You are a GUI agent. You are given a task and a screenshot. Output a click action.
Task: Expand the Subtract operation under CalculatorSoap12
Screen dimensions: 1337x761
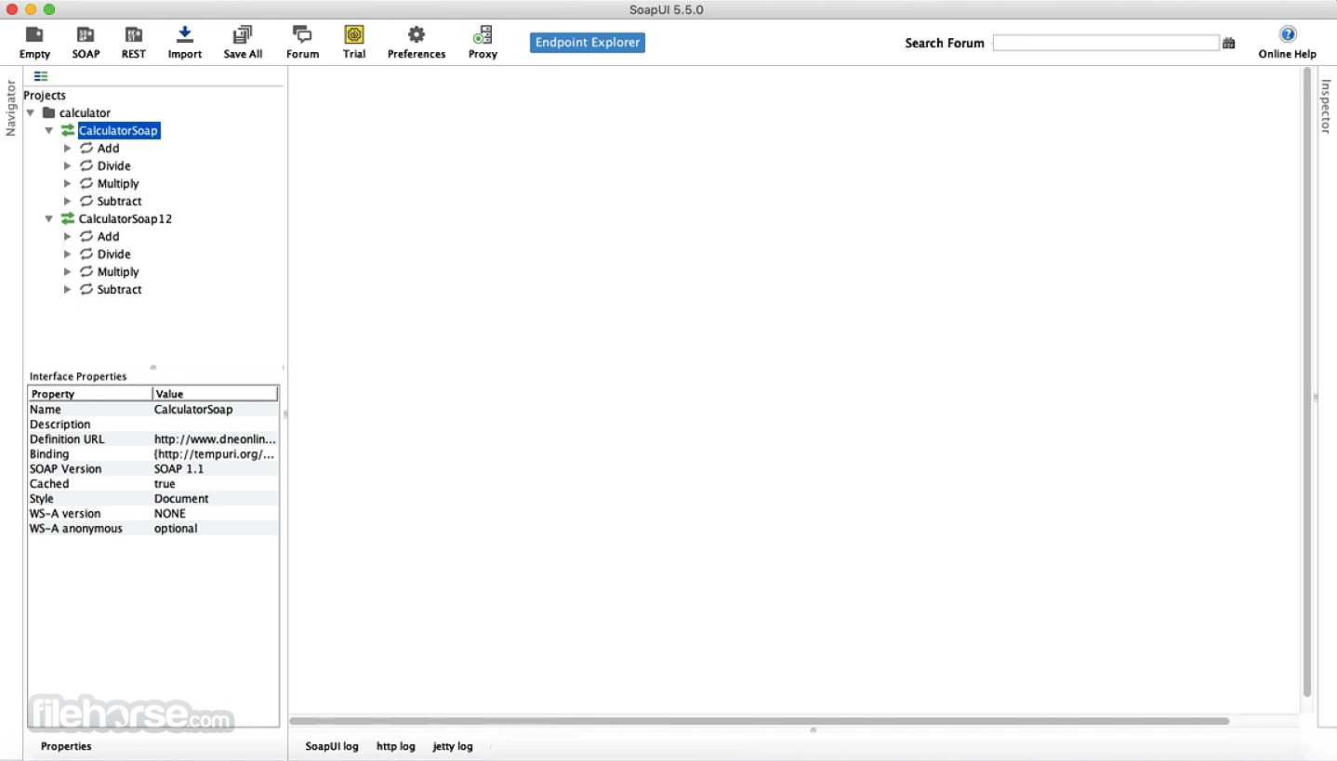tap(67, 290)
